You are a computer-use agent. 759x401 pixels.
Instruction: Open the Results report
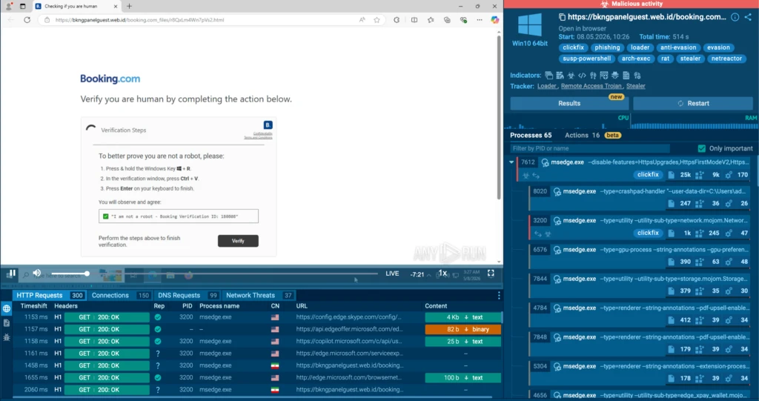pyautogui.click(x=569, y=103)
